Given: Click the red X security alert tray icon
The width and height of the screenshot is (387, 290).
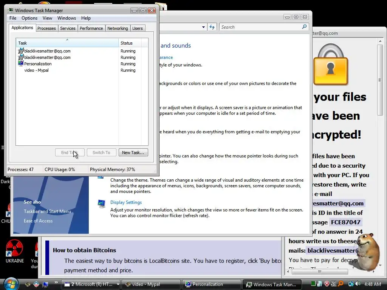Looking at the screenshot, I should tap(327, 284).
